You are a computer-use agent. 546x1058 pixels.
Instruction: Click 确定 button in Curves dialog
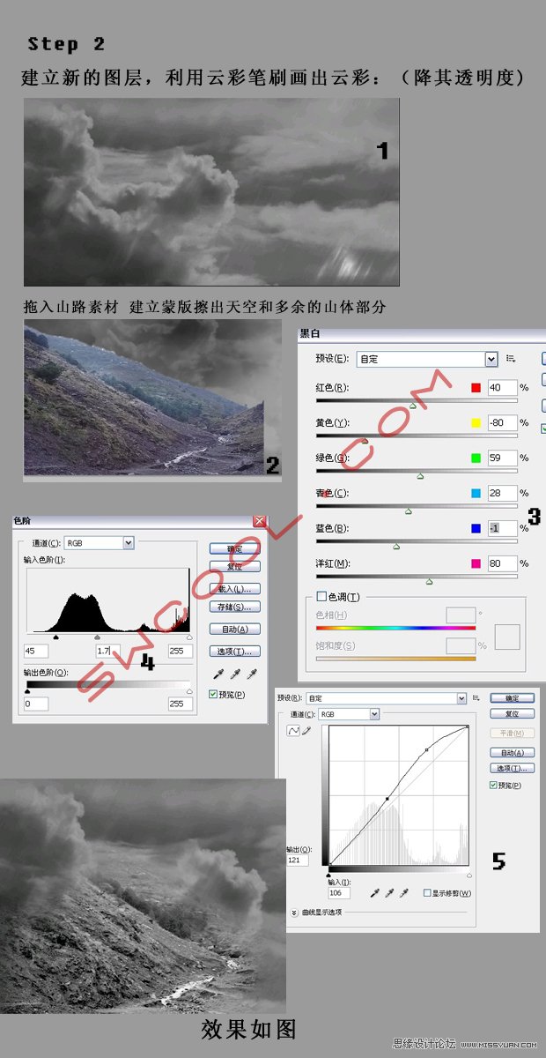point(512,698)
